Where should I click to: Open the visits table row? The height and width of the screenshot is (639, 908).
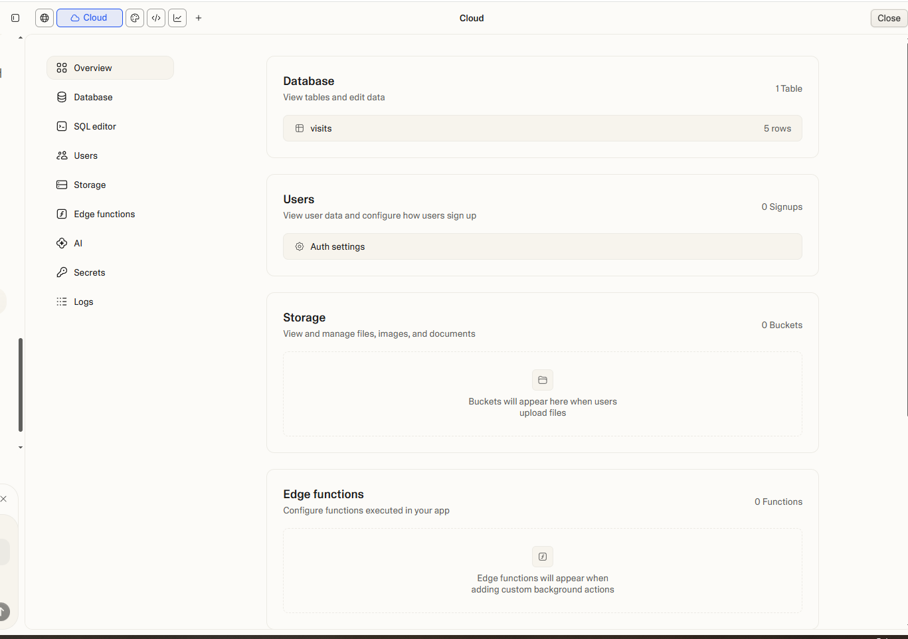(543, 128)
